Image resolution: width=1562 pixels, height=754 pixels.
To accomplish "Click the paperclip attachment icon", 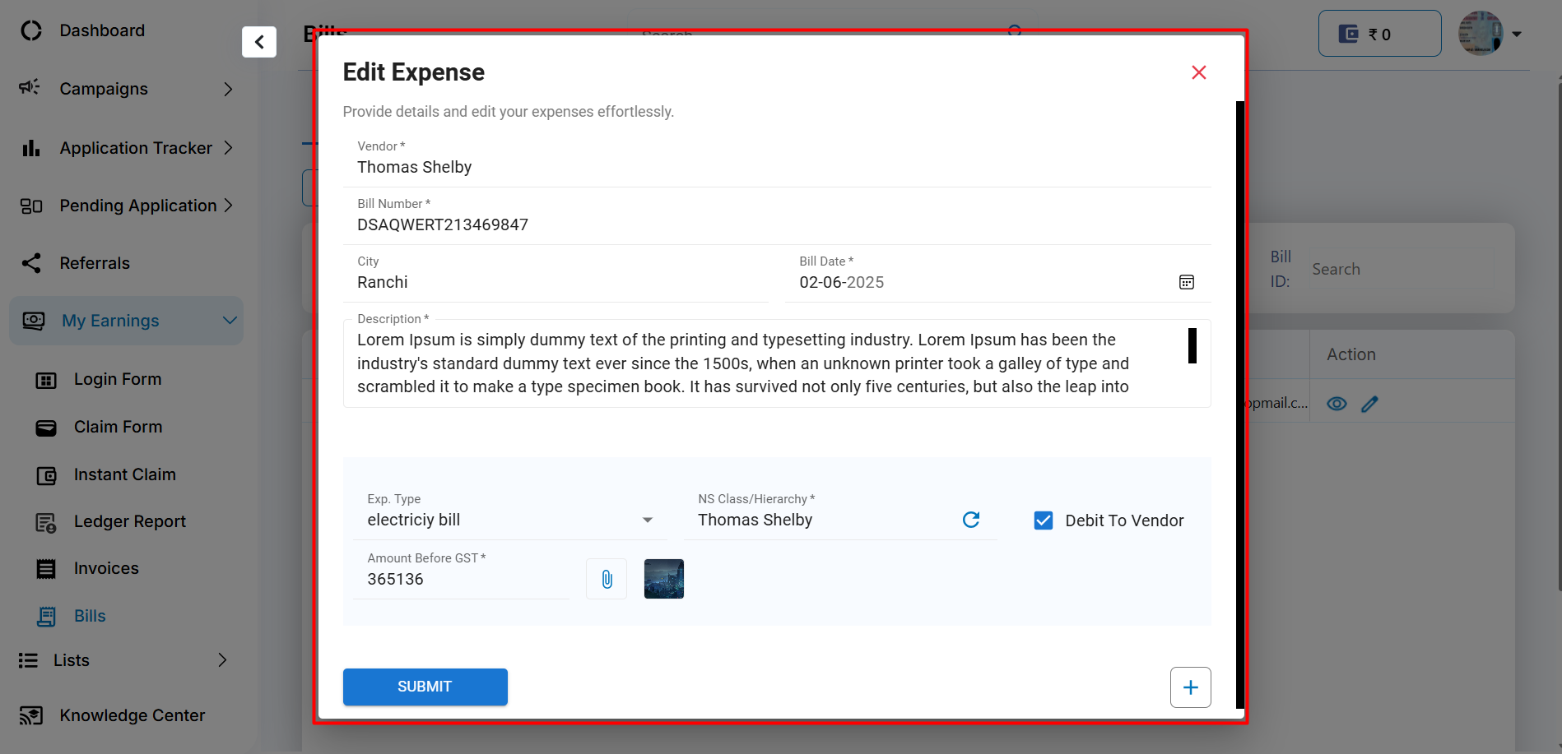I will pos(607,580).
